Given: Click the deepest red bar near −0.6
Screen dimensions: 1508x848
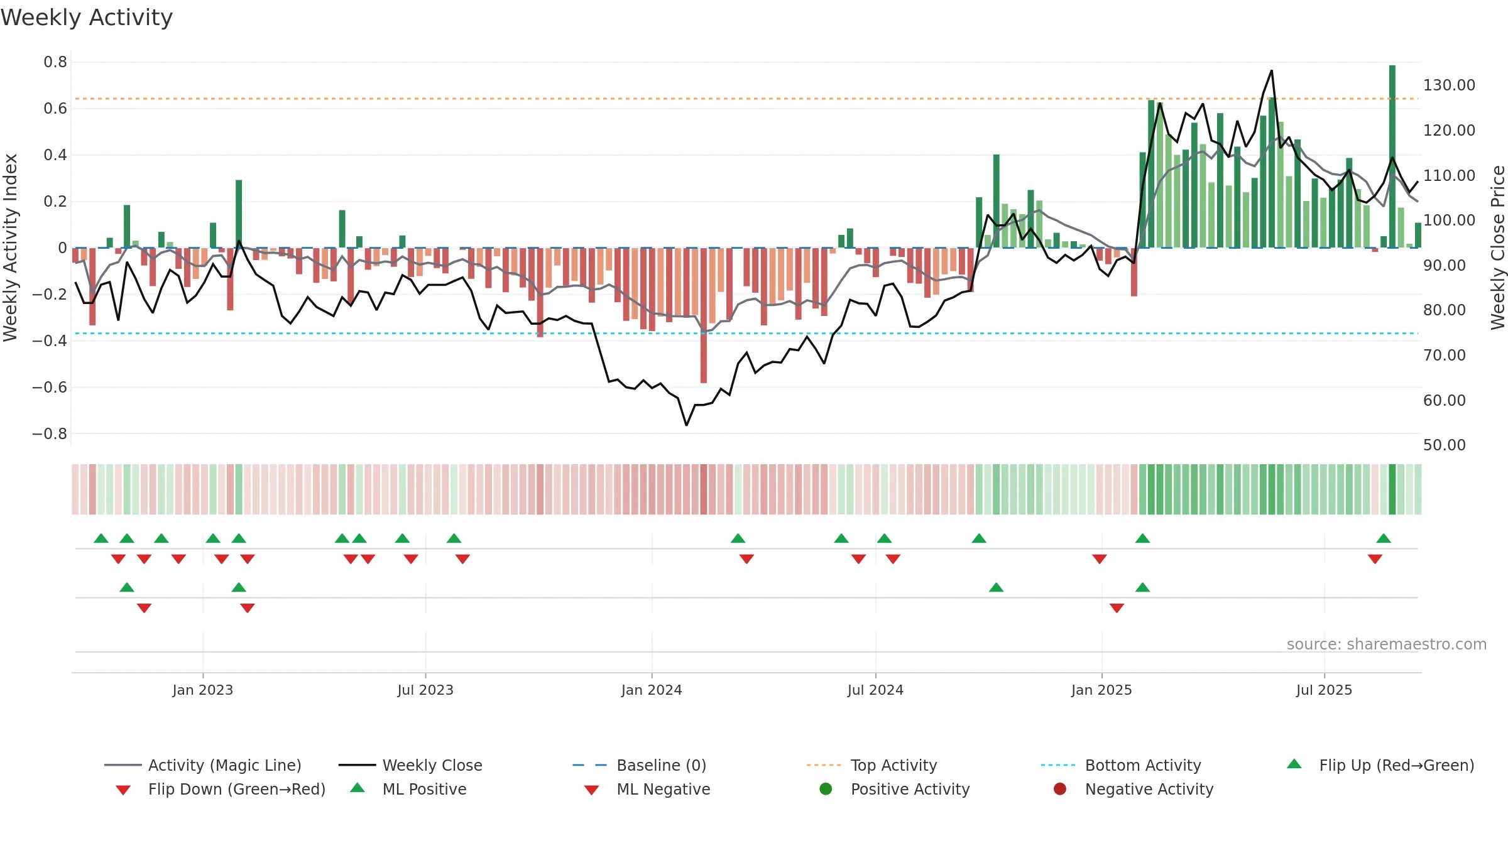Looking at the screenshot, I should [x=704, y=315].
